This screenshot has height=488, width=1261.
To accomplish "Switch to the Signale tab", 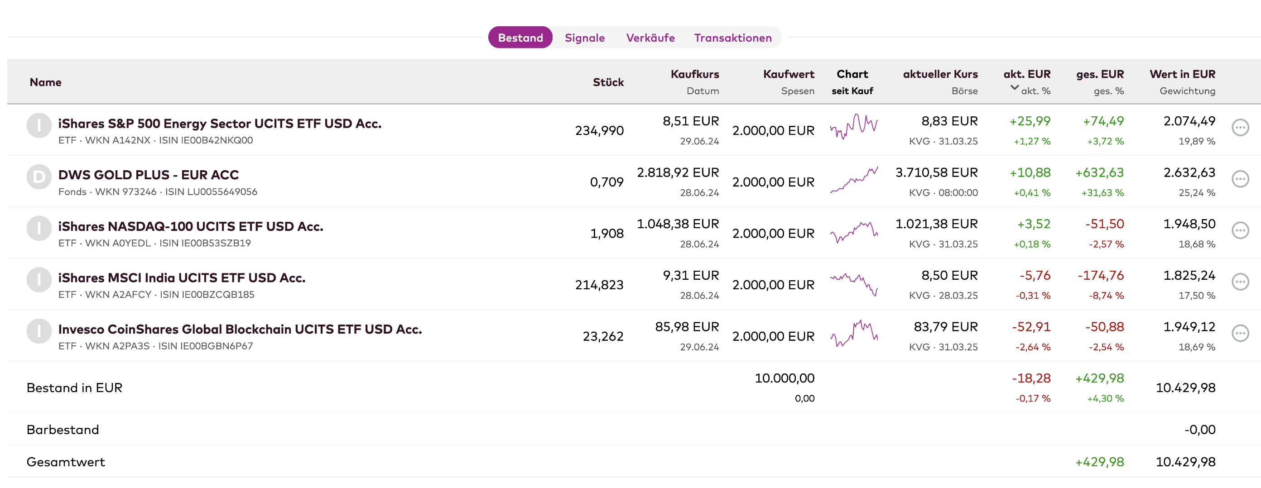I will click(x=584, y=38).
